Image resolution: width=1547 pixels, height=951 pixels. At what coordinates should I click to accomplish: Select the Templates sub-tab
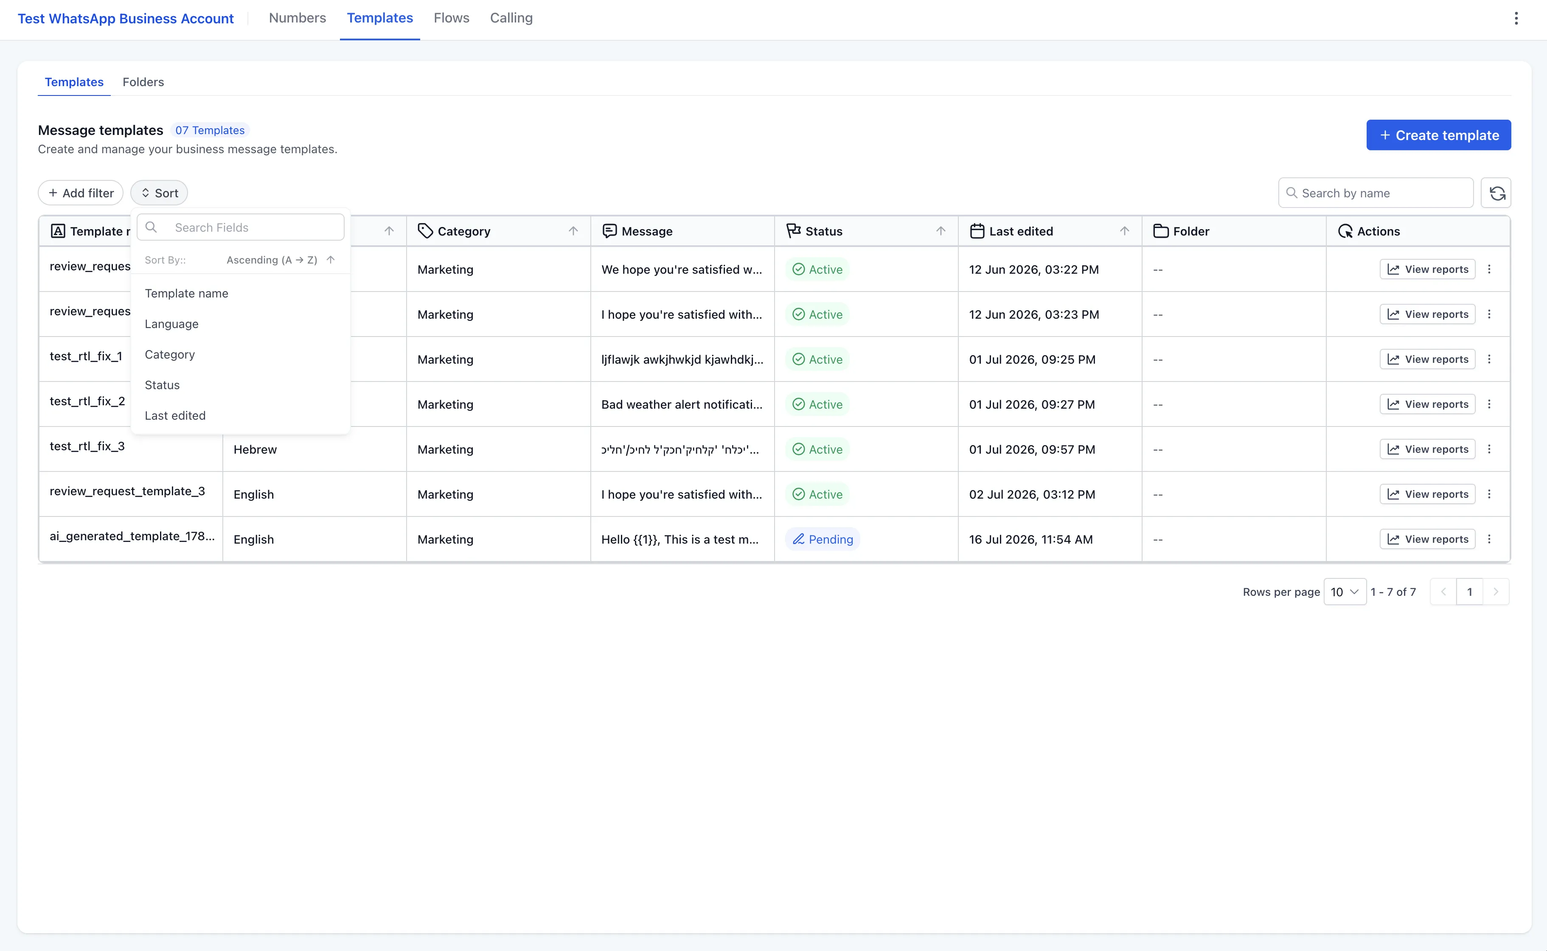pyautogui.click(x=74, y=82)
